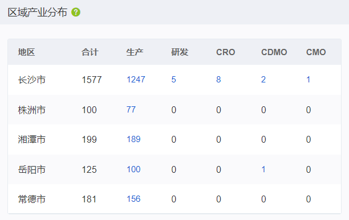Open Changsha CRO count 8
Viewport: 349px width, 220px height.
pos(218,80)
